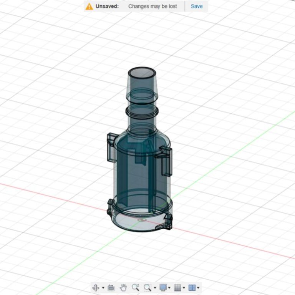The image size is (295, 295).
Task: Click the Look At tool icon
Action: (111, 287)
